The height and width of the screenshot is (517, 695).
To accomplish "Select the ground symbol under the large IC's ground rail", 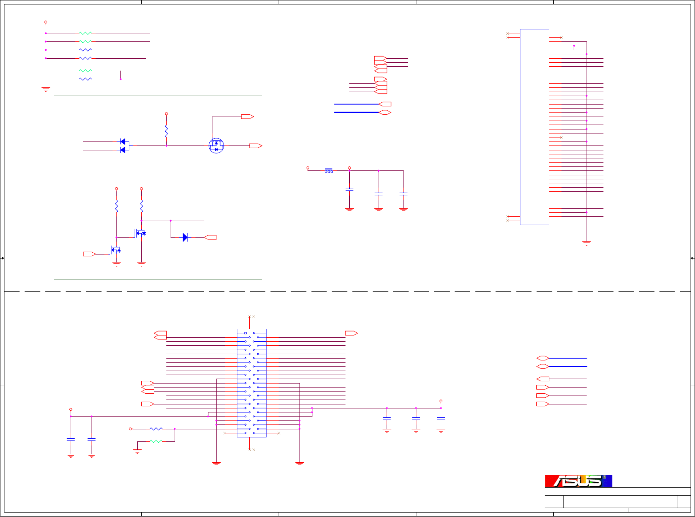I will (587, 243).
